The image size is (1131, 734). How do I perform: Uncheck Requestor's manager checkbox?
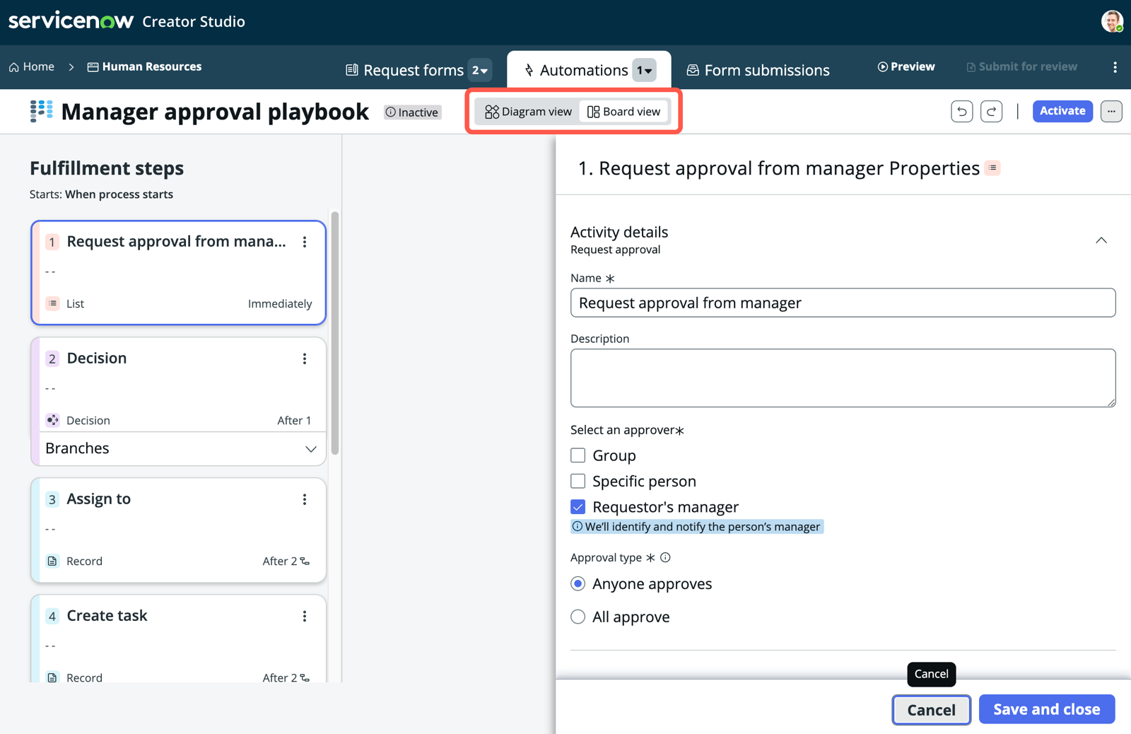pos(578,507)
